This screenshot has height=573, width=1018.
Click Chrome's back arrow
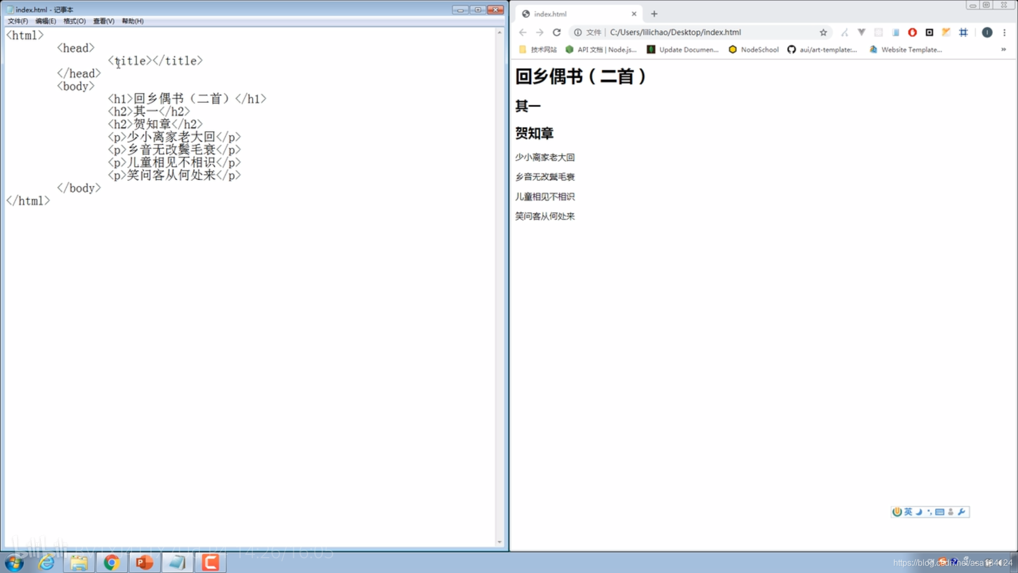(523, 32)
